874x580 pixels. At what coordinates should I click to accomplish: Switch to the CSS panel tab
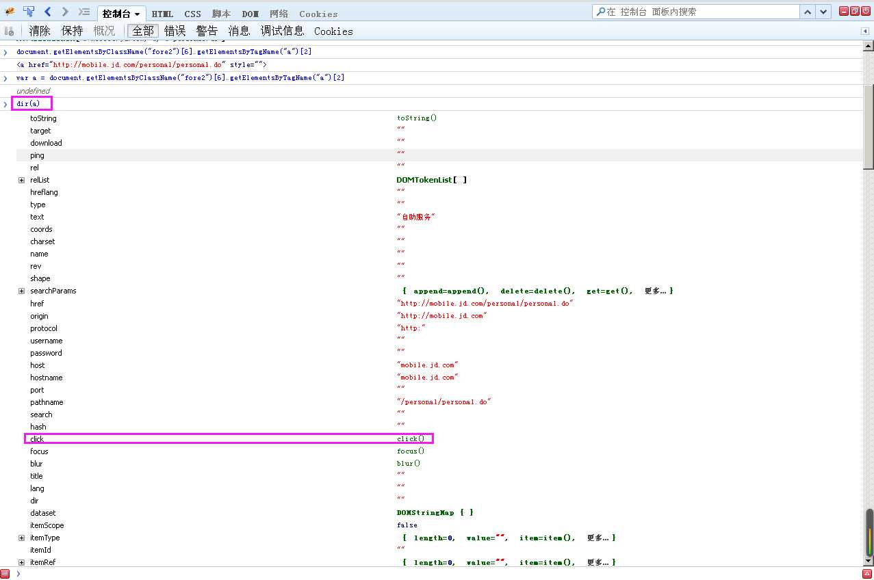click(x=192, y=14)
